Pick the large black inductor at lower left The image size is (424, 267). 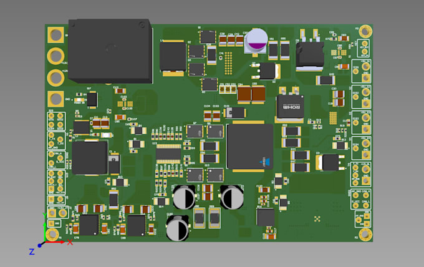click(x=90, y=157)
